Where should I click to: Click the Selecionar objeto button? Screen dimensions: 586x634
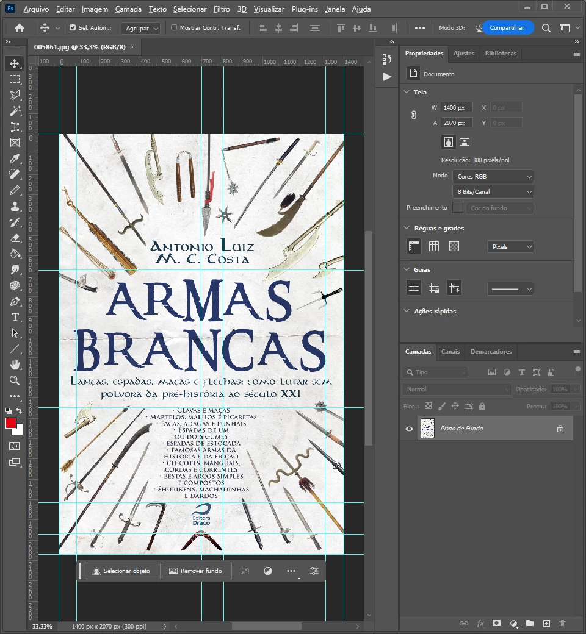coord(122,571)
